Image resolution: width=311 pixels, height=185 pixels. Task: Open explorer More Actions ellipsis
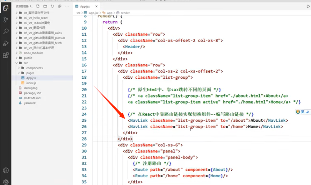[x=67, y=6]
